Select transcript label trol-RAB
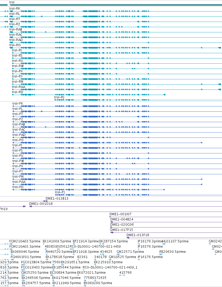 coord(16,29)
